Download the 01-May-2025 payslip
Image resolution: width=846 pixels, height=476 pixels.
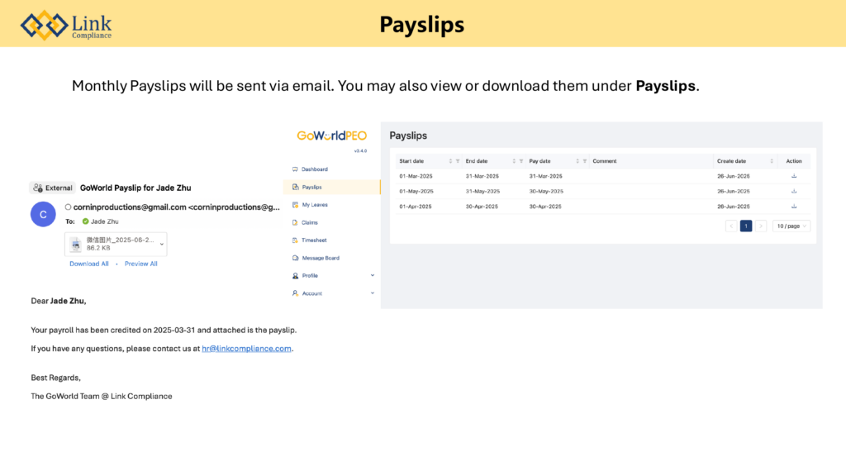(794, 191)
